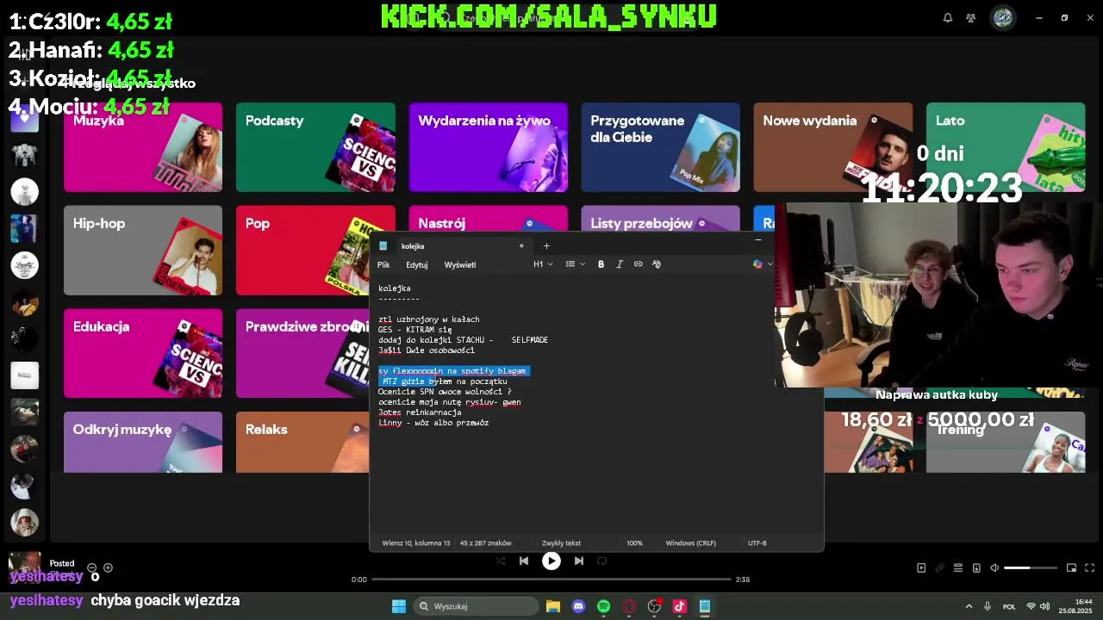This screenshot has height=620, width=1103.
Task: Click the UTF-8 encoding status
Action: tap(757, 543)
